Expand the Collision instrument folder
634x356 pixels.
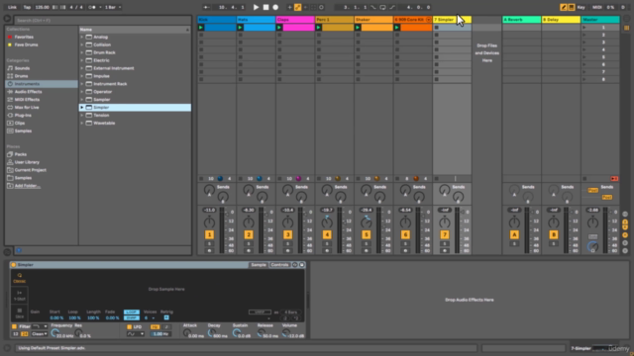pyautogui.click(x=82, y=44)
